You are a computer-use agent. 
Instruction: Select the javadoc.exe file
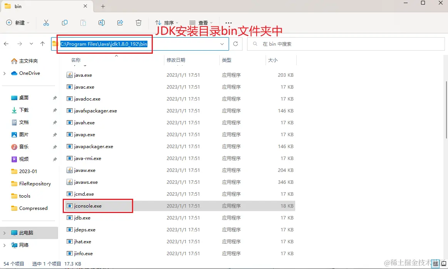[180, 99]
